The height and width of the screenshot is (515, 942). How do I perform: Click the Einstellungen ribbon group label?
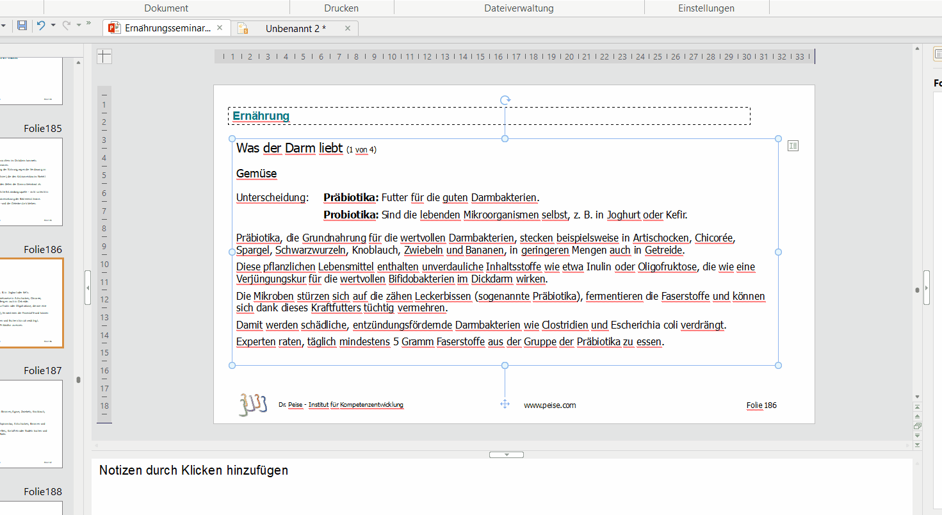[706, 8]
